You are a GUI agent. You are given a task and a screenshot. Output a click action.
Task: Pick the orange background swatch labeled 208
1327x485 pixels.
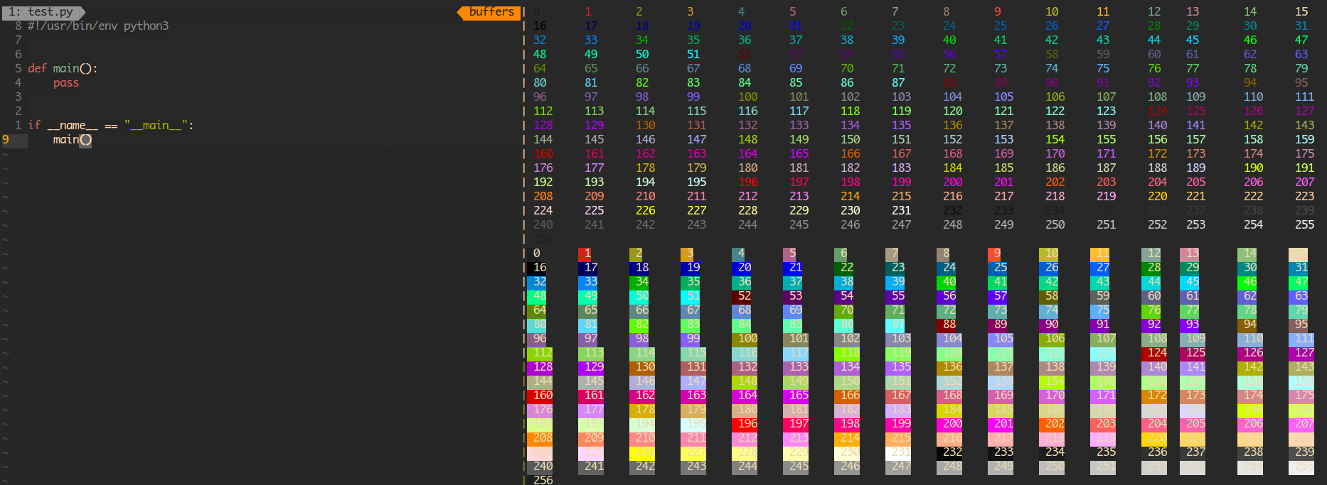(x=540, y=438)
